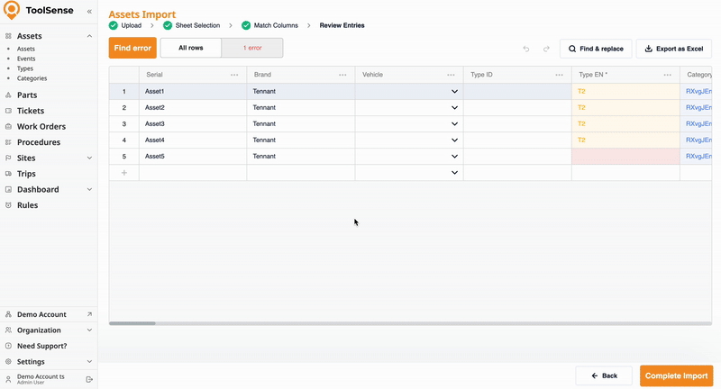Open Vehicle dropdown for Asset4

click(x=454, y=140)
